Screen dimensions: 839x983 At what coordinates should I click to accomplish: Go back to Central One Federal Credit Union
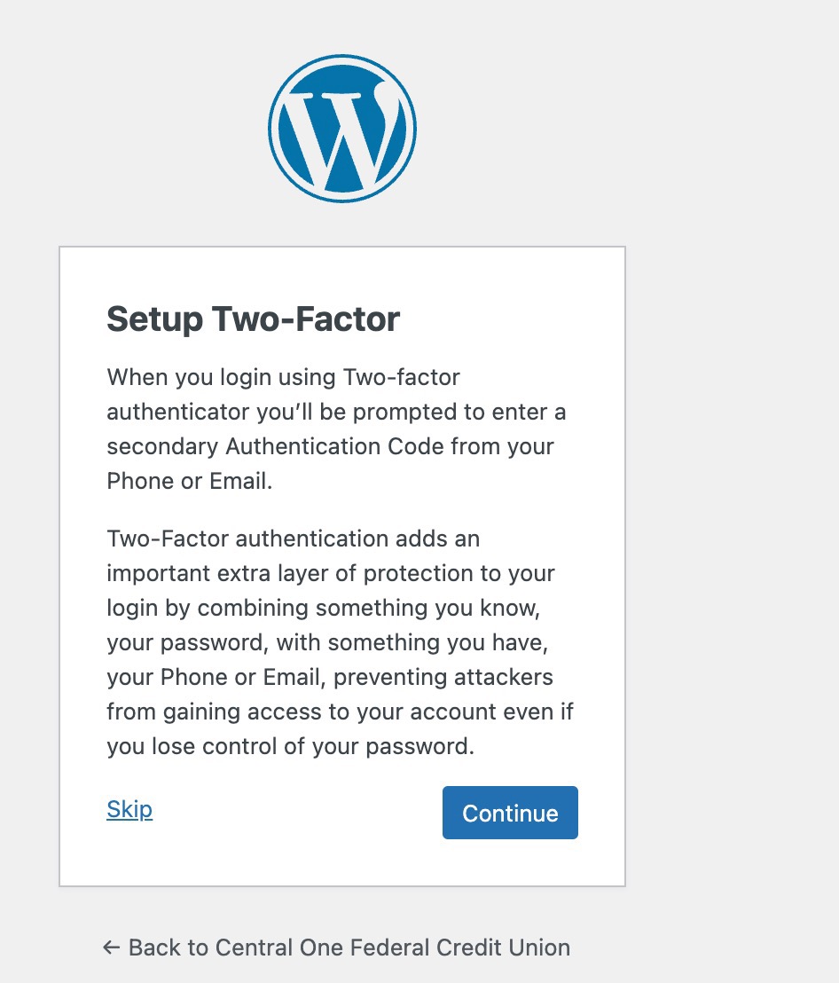click(336, 948)
